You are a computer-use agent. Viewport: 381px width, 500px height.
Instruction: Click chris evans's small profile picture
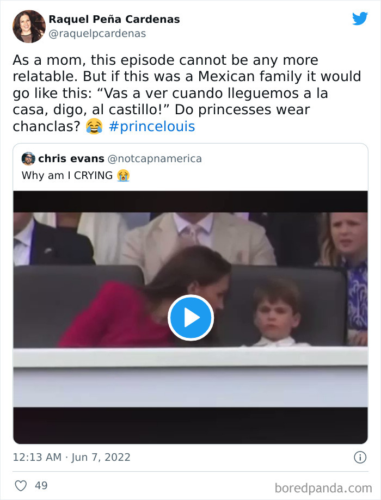28,159
